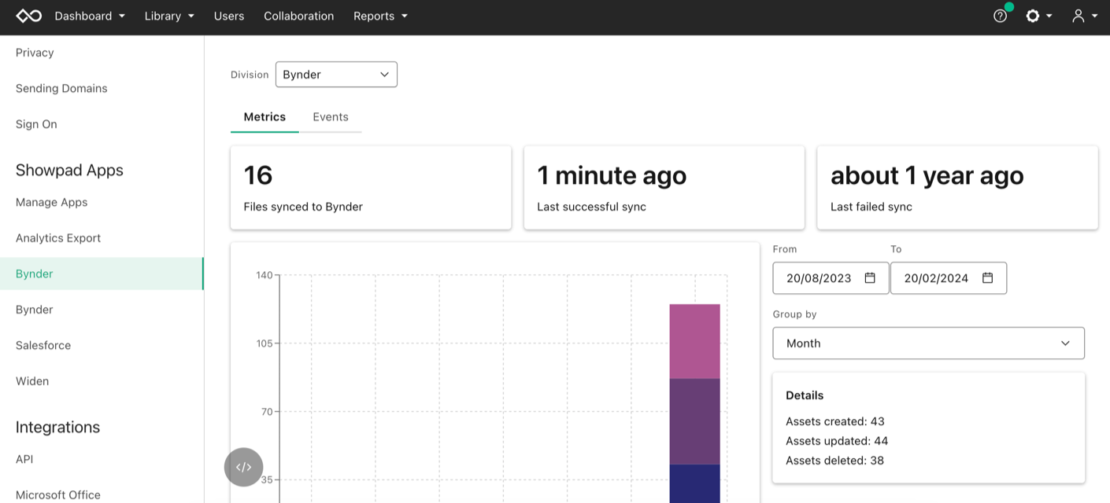1110x503 pixels.
Task: Click the 140 axis label on chart
Action: pyautogui.click(x=265, y=275)
